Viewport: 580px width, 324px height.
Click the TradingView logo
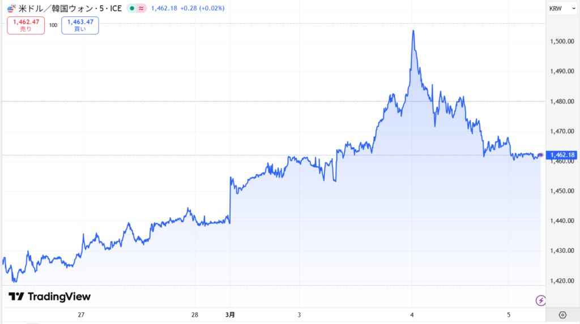coord(50,297)
